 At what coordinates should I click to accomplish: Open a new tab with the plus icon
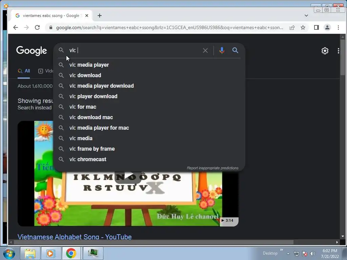(100, 16)
